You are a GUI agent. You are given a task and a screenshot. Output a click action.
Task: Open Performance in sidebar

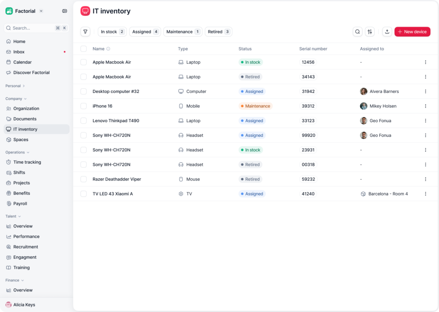click(x=36, y=237)
